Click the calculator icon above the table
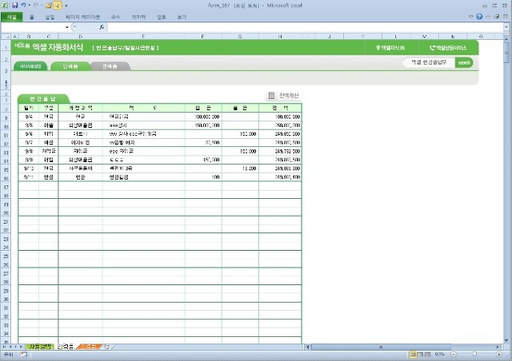Viewport: 512px width, 361px height. [x=271, y=96]
